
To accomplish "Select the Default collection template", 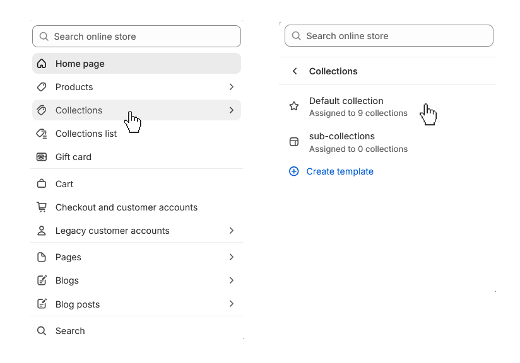I will 388,107.
